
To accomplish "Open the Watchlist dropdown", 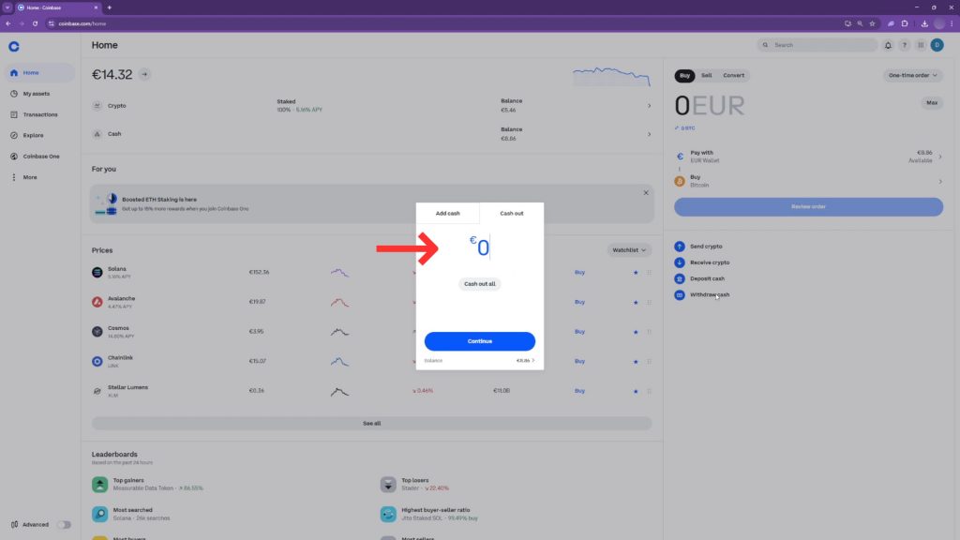I will click(629, 249).
